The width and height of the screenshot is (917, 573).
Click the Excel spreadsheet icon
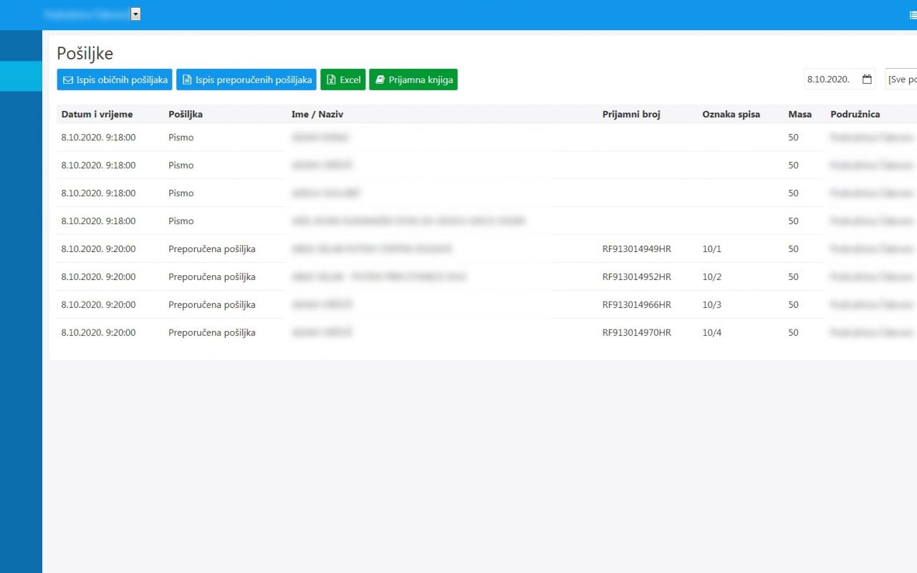point(331,80)
